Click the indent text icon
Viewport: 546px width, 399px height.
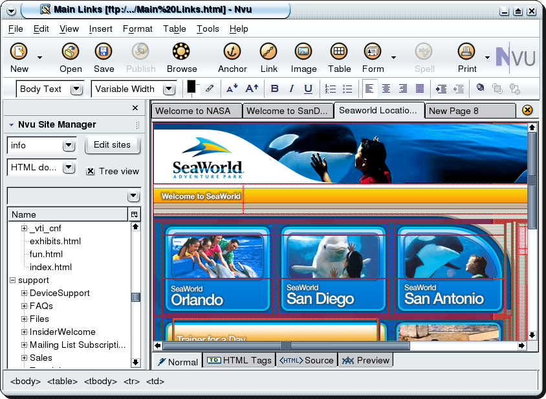(x=441, y=89)
